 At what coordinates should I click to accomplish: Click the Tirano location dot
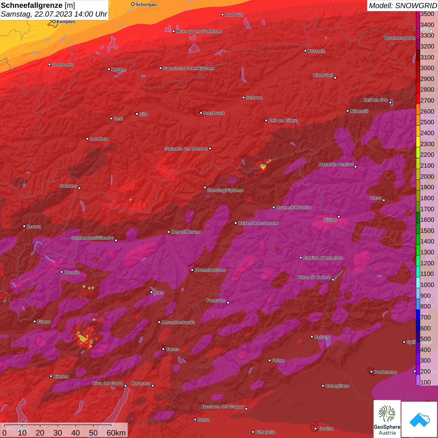(34, 321)
